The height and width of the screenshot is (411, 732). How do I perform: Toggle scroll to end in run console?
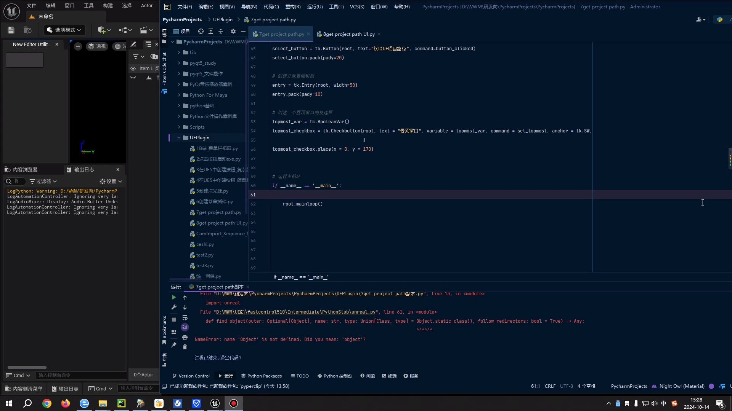point(185,327)
